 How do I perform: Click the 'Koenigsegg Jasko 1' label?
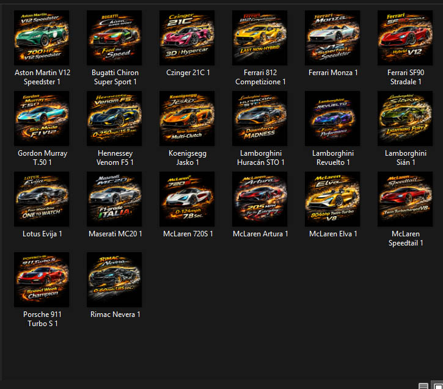pyautogui.click(x=188, y=158)
